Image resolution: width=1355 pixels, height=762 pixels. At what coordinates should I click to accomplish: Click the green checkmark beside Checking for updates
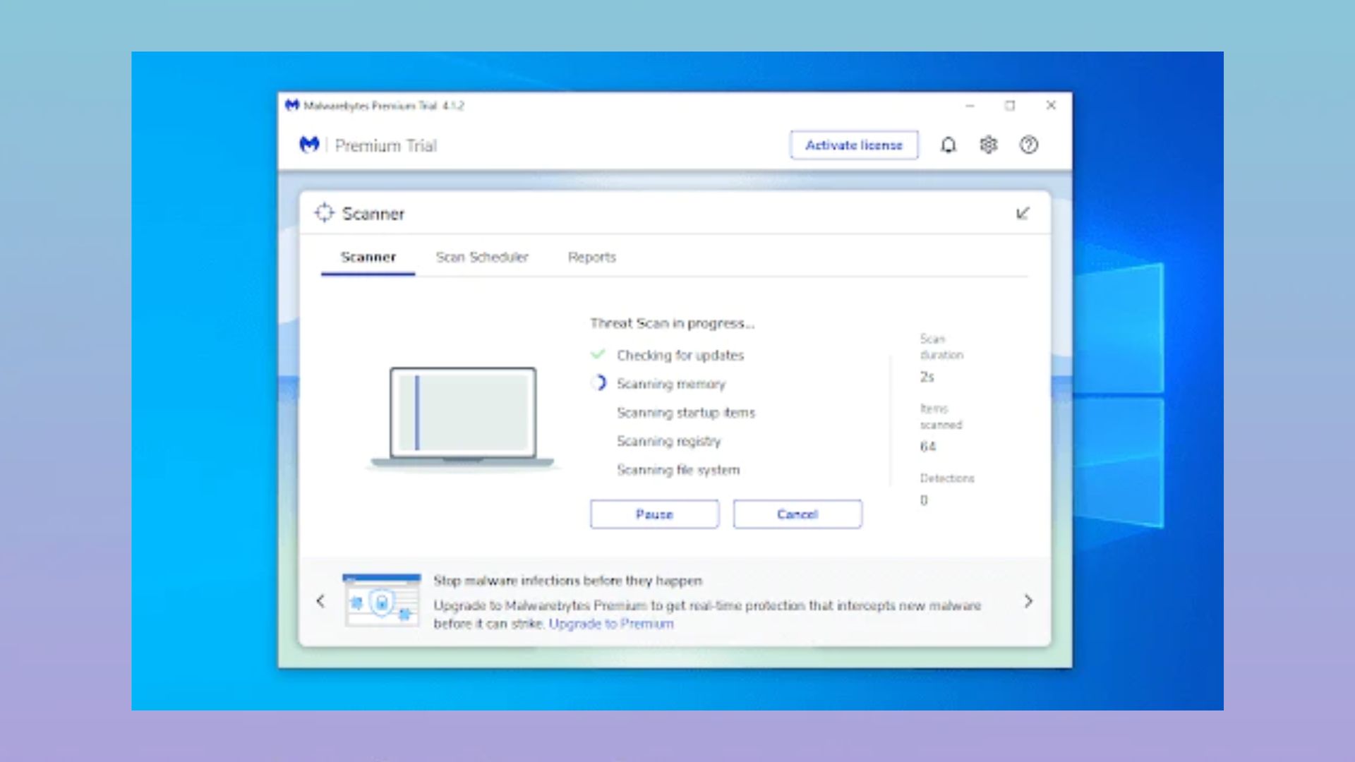[598, 354]
